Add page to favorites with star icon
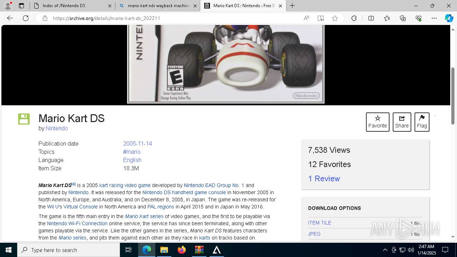457x257 pixels. 335,18
